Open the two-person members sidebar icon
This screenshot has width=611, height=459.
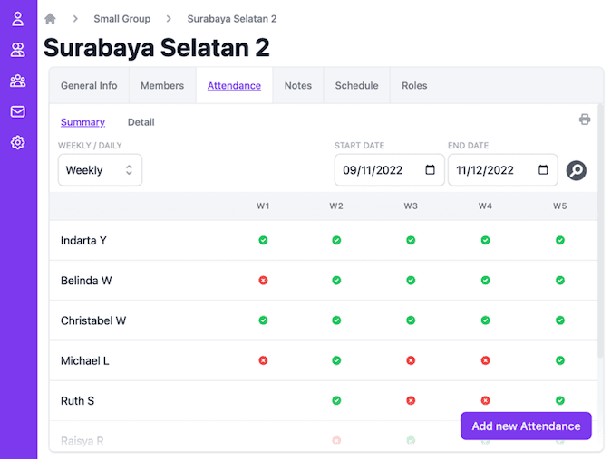[17, 50]
